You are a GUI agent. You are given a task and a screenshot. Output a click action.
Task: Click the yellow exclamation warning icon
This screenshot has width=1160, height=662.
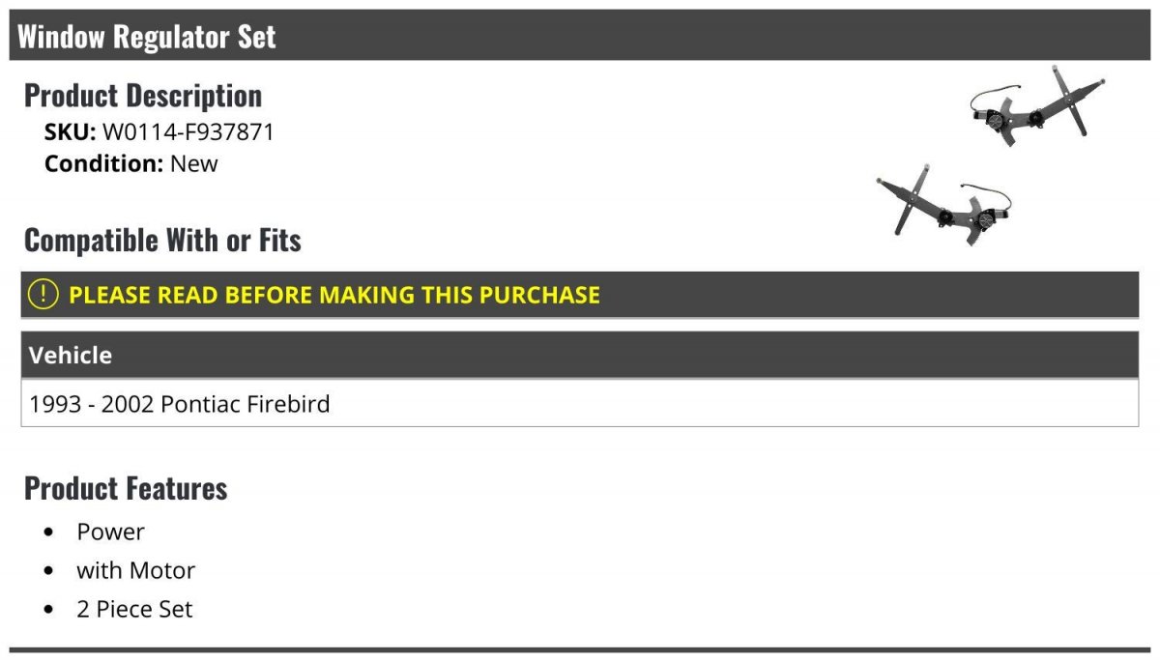[x=43, y=295]
